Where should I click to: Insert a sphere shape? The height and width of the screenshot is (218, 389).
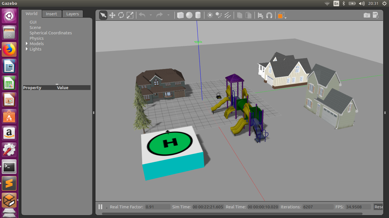click(189, 15)
